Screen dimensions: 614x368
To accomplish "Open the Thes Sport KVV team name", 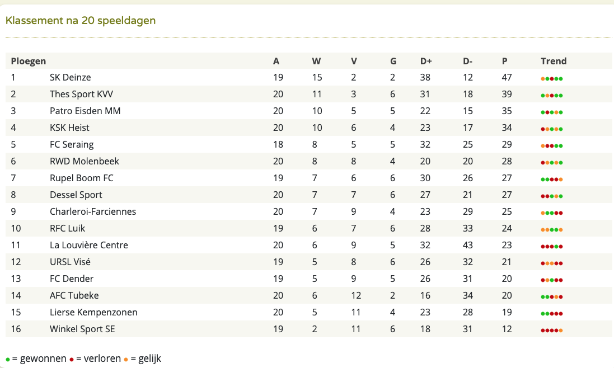I will point(82,94).
